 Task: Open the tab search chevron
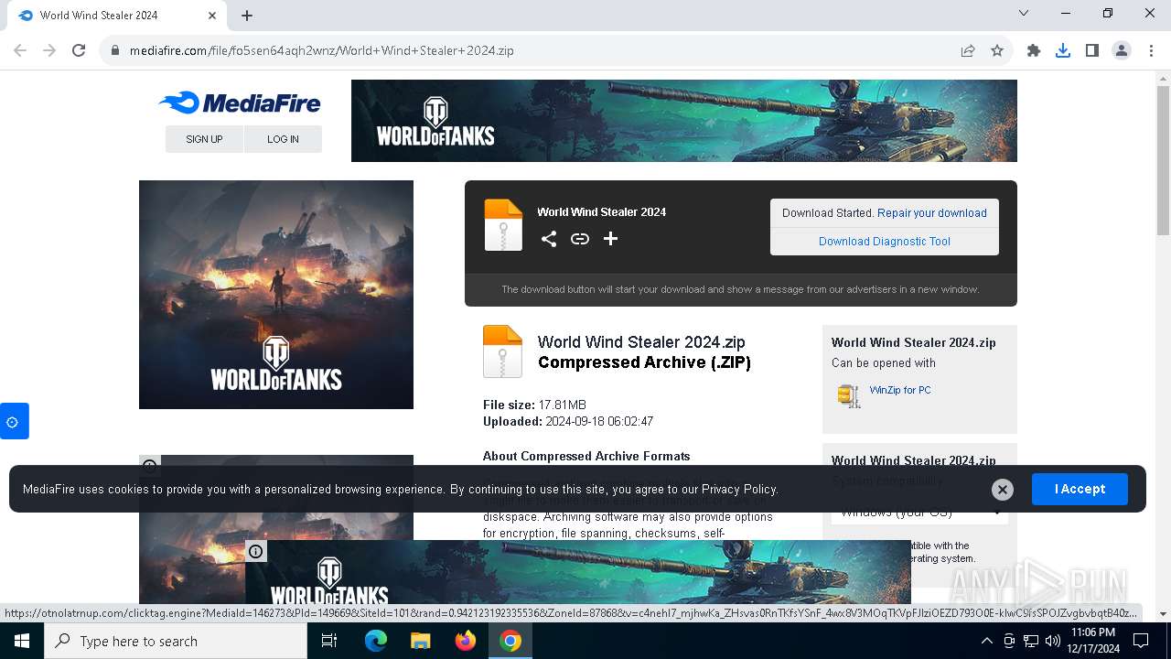point(1024,13)
